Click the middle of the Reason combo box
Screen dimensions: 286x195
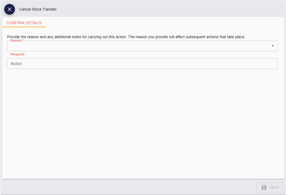click(x=142, y=46)
